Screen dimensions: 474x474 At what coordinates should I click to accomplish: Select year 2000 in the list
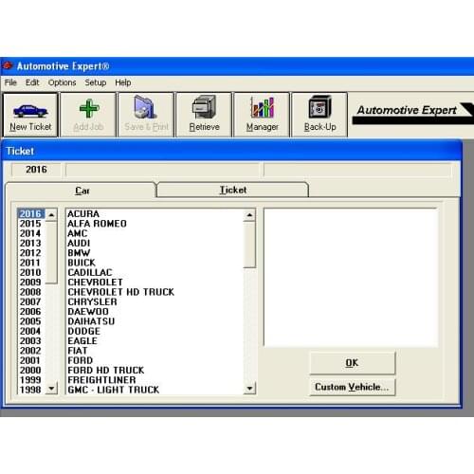30,371
